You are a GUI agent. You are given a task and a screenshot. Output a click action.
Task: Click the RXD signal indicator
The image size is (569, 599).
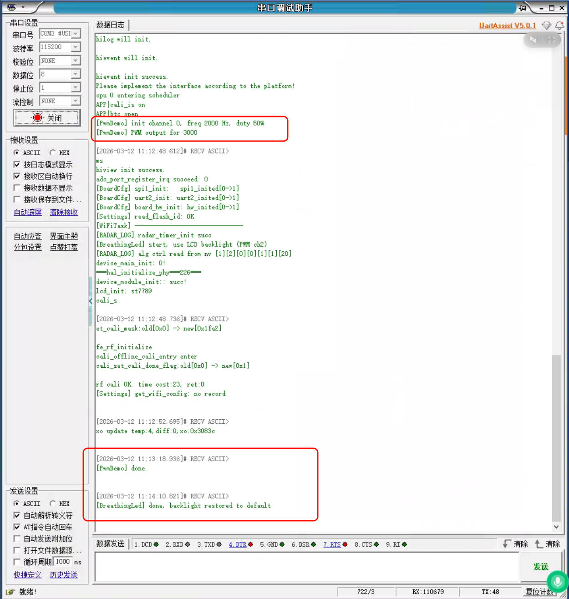(188, 544)
